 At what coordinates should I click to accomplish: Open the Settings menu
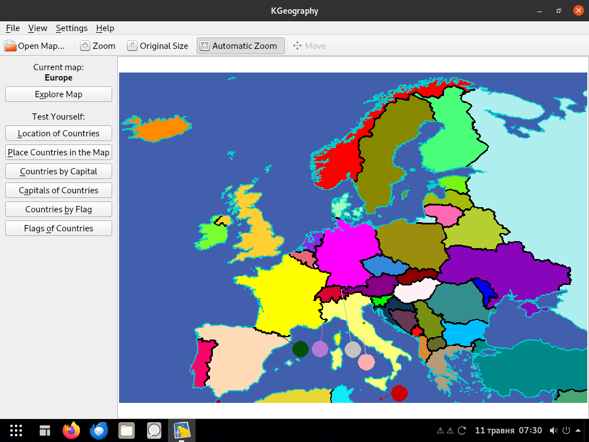pos(71,28)
